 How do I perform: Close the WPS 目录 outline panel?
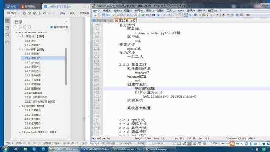[66, 22]
